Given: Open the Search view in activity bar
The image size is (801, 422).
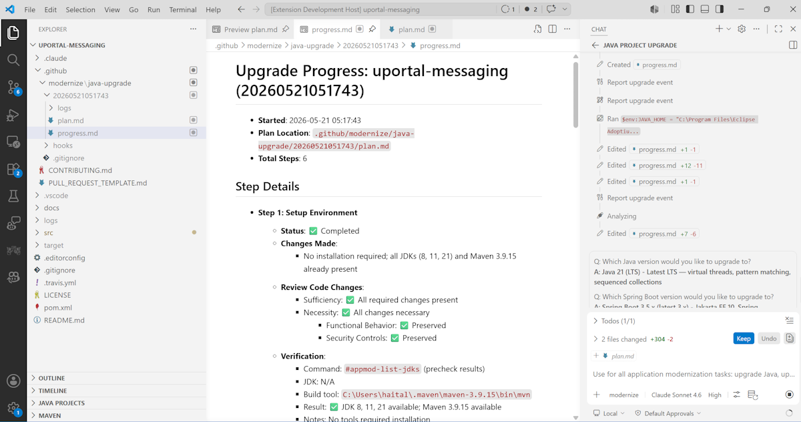Looking at the screenshot, I should tap(13, 60).
